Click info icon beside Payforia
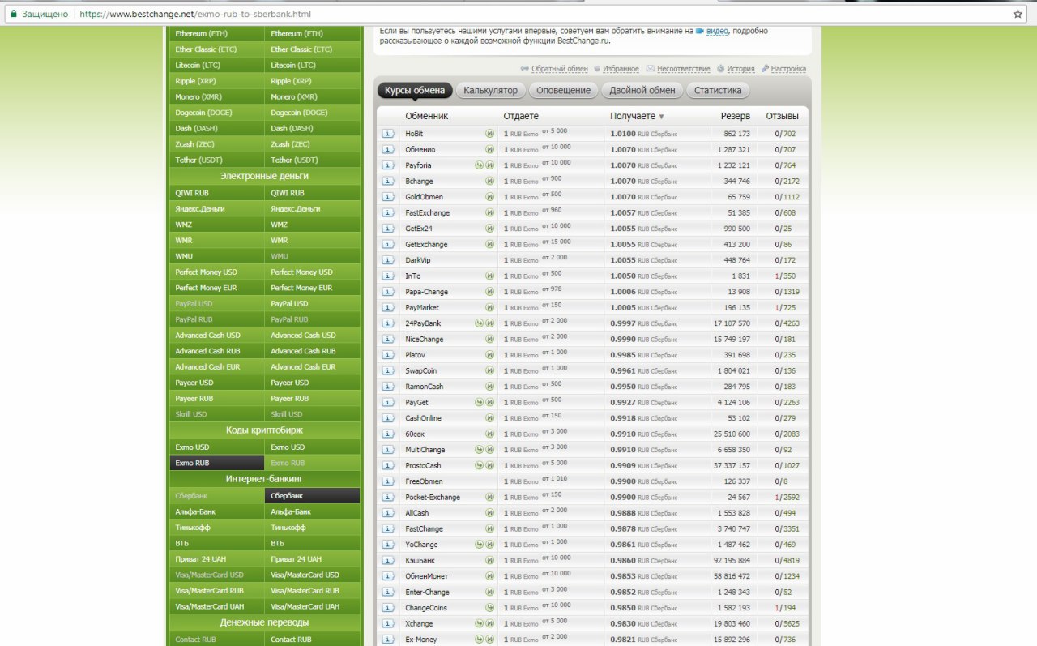 pyautogui.click(x=388, y=165)
